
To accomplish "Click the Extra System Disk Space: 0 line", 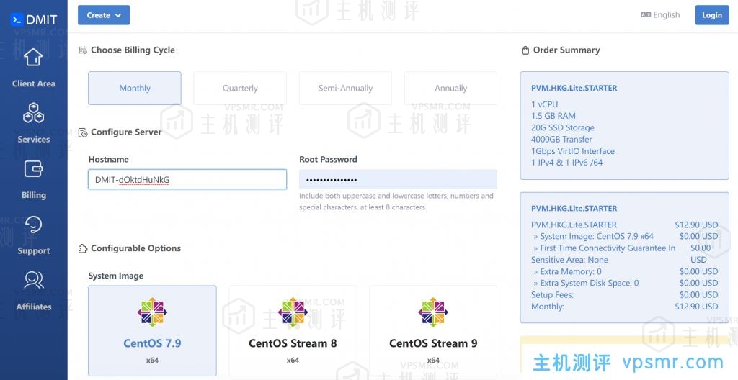I will pos(586,283).
